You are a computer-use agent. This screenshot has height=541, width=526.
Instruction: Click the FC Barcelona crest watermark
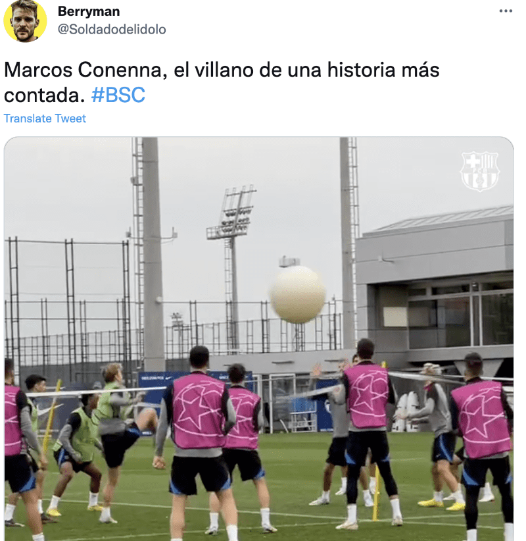pyautogui.click(x=479, y=172)
